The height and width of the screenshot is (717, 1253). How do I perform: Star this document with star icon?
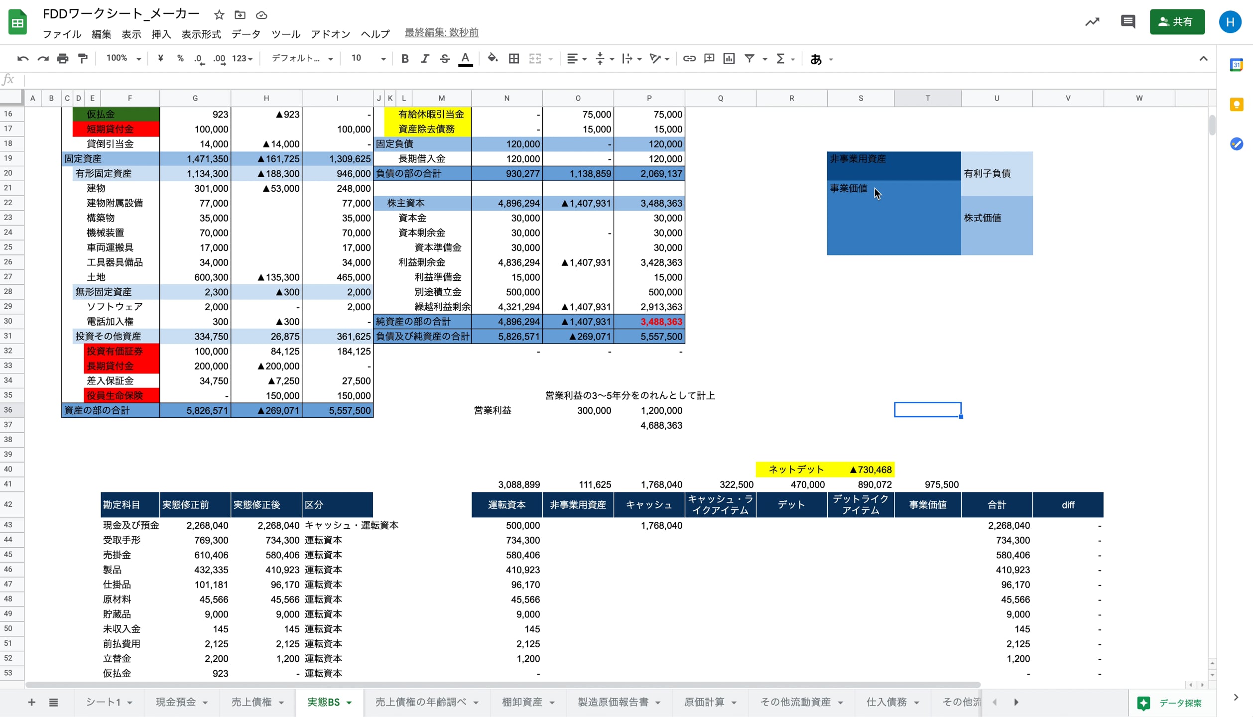(219, 15)
